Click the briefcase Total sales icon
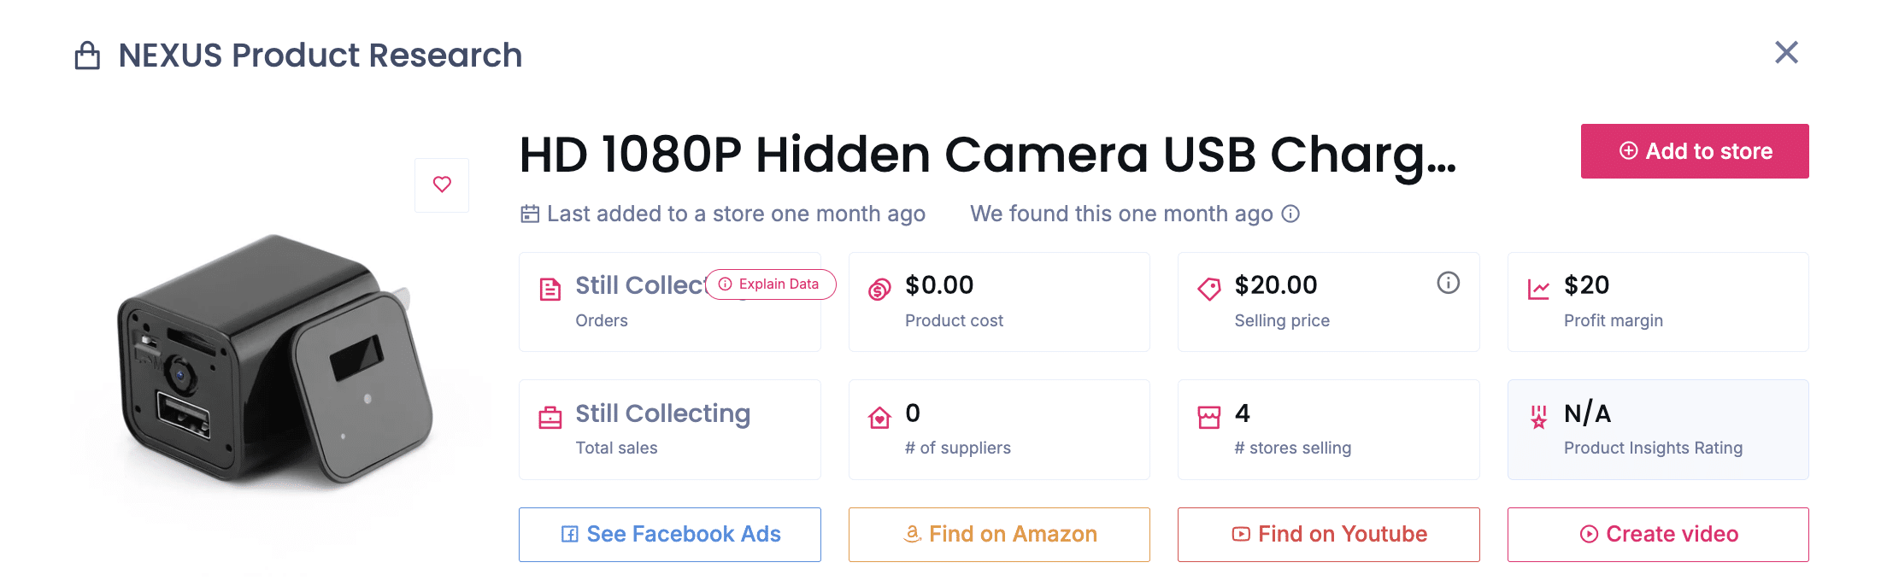Viewport: 1887px width, 586px height. 550,417
